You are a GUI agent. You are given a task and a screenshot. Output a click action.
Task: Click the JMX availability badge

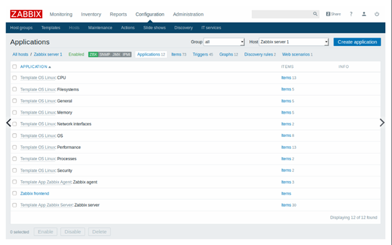point(116,55)
